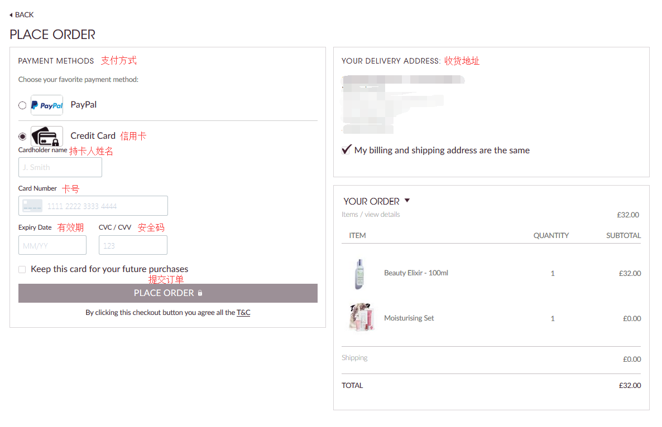Viewport: 662px width, 427px height.
Task: Enable Keep this card for future purchases
Action: pyautogui.click(x=22, y=269)
